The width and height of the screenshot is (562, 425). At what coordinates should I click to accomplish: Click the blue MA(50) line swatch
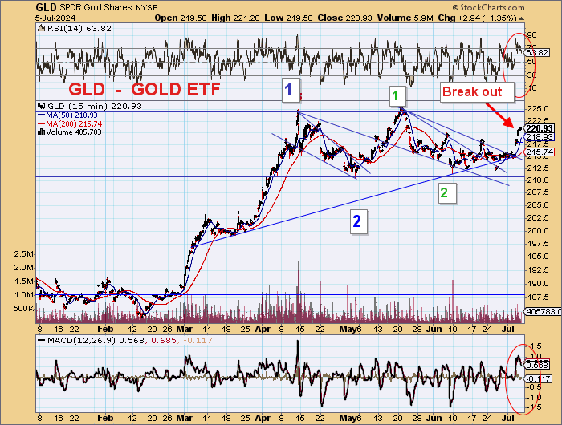pyautogui.click(x=41, y=115)
